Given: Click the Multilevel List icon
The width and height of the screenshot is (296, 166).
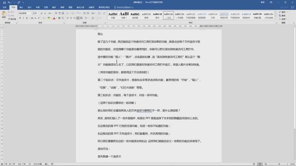Looking at the screenshot, I should 79,13.
